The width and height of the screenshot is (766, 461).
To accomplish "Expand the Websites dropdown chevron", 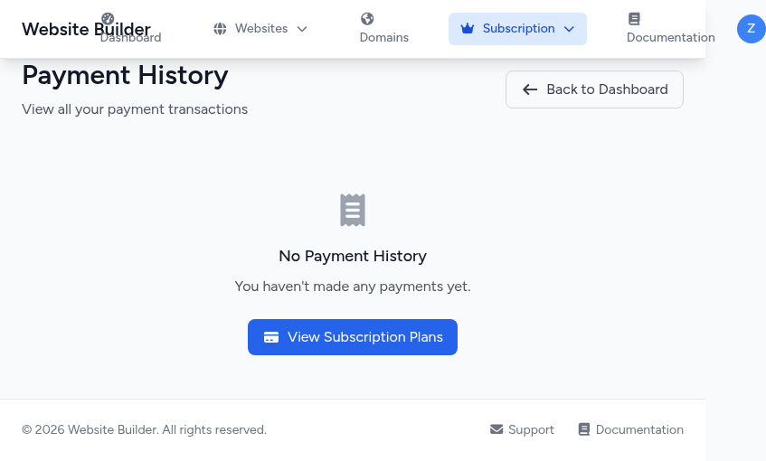I will coord(302,29).
